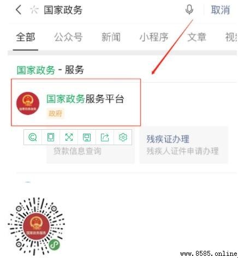
Task: Select the 全部 tab
Action: pyautogui.click(x=26, y=37)
